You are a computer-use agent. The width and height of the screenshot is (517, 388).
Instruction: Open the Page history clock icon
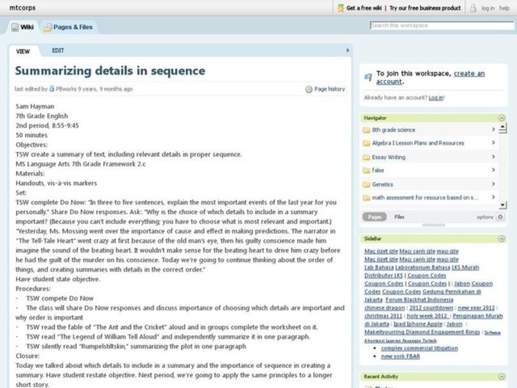pyautogui.click(x=309, y=89)
